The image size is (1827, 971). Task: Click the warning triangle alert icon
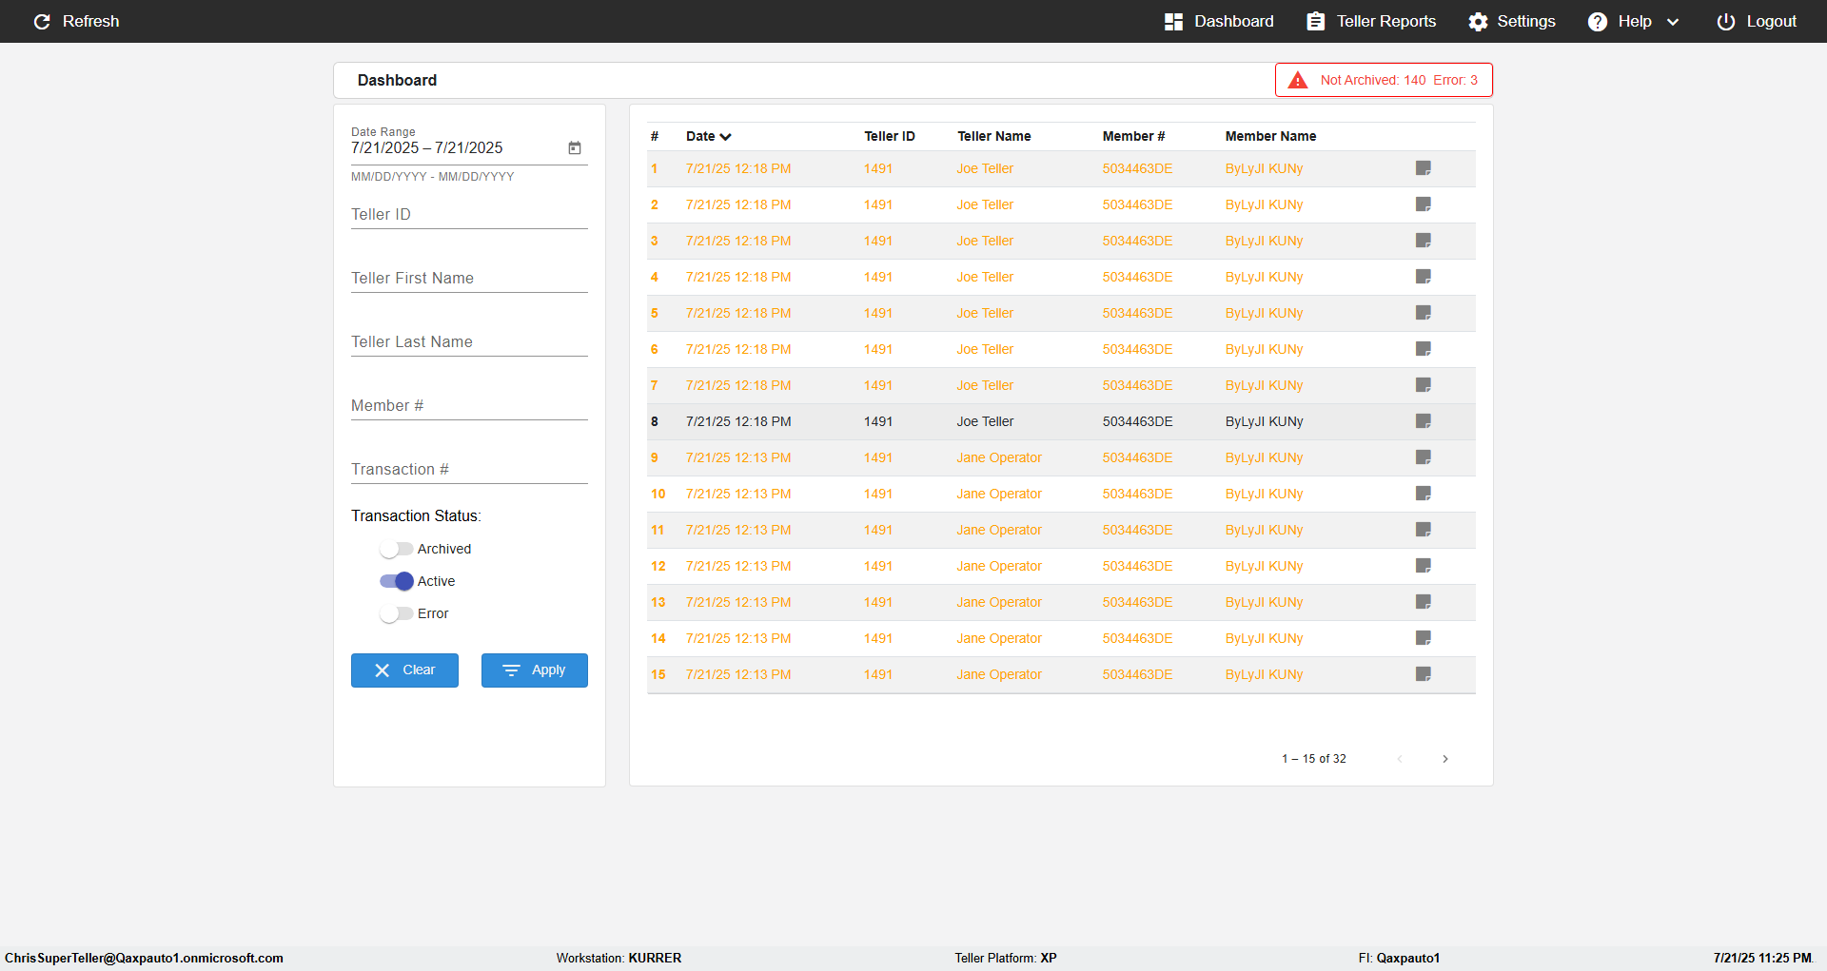click(1298, 80)
